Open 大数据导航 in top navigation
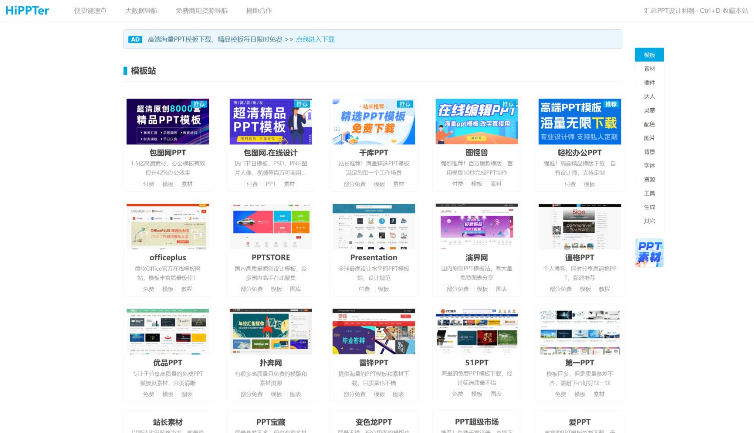This screenshot has width=754, height=433. 141,11
